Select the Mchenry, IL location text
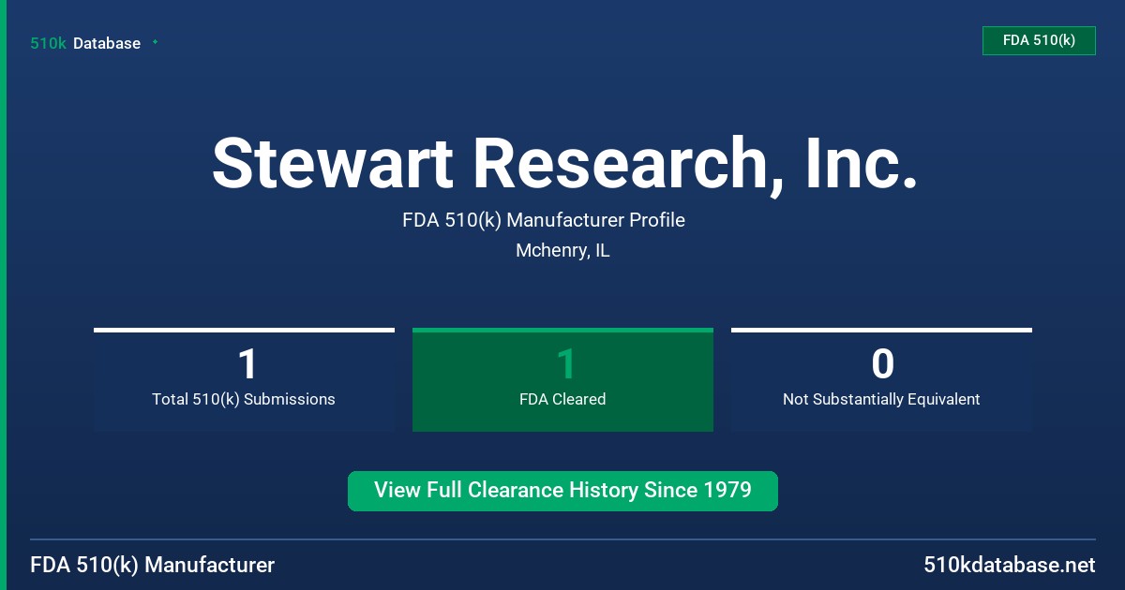Image resolution: width=1125 pixels, height=590 pixels. pos(562,251)
